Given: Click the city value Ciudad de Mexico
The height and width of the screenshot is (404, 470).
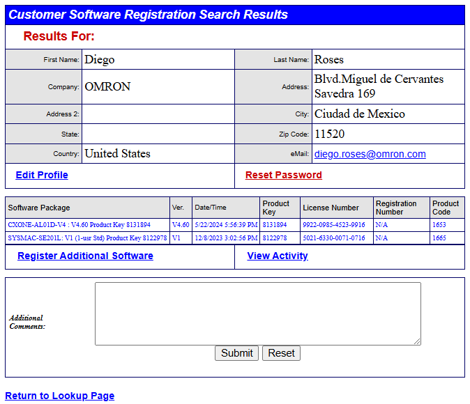Looking at the screenshot, I should pyautogui.click(x=359, y=114).
